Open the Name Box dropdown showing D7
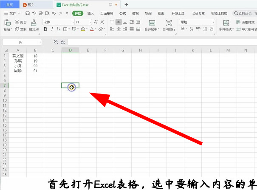This screenshot has height=190, width=257. pos(40,43)
